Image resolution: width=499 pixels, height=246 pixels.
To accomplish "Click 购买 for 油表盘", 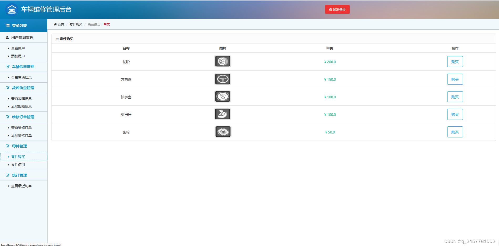I will pyautogui.click(x=455, y=97).
